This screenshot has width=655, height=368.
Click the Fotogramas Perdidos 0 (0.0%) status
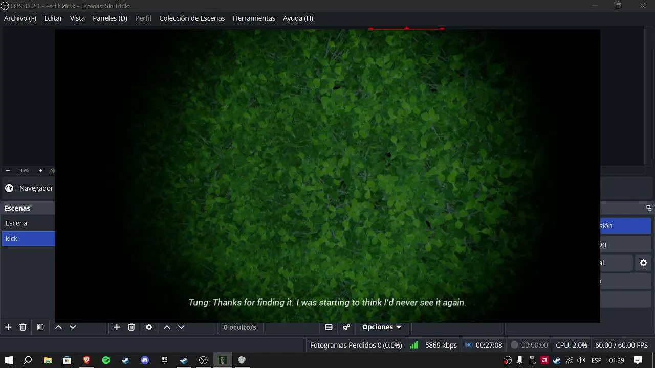pyautogui.click(x=356, y=345)
